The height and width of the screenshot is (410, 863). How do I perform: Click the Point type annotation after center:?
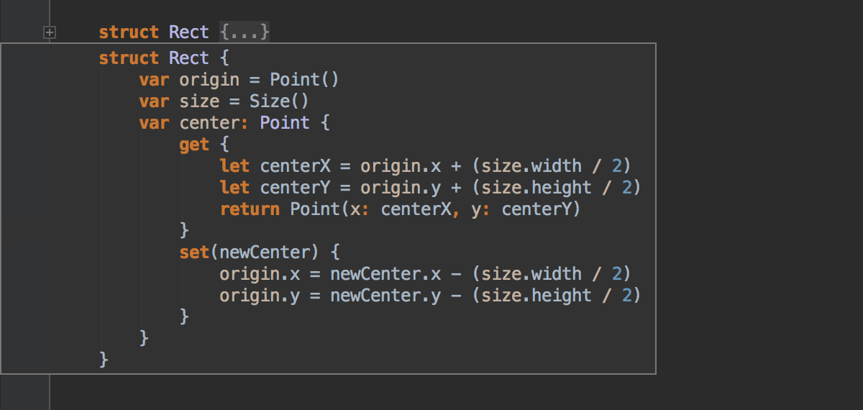[x=285, y=123]
